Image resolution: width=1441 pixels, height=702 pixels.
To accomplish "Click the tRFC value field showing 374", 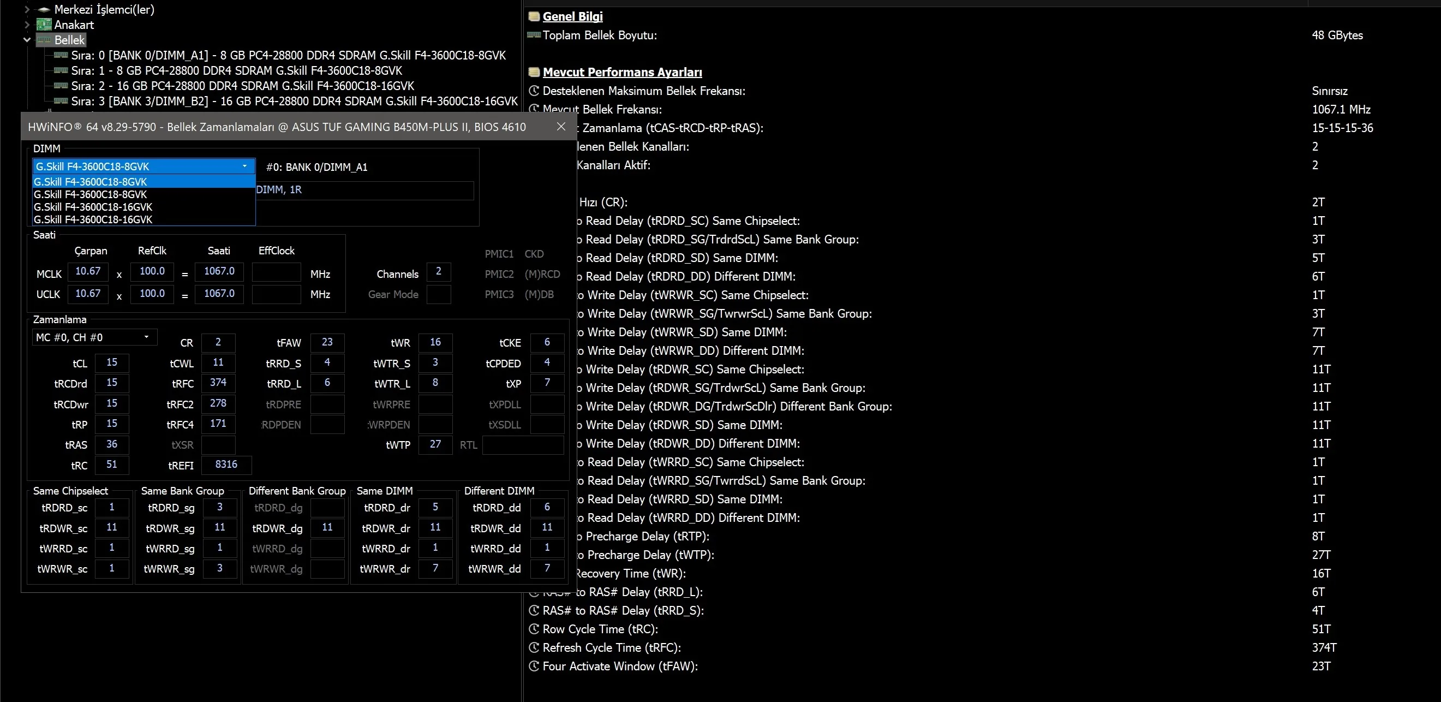I will pyautogui.click(x=218, y=383).
